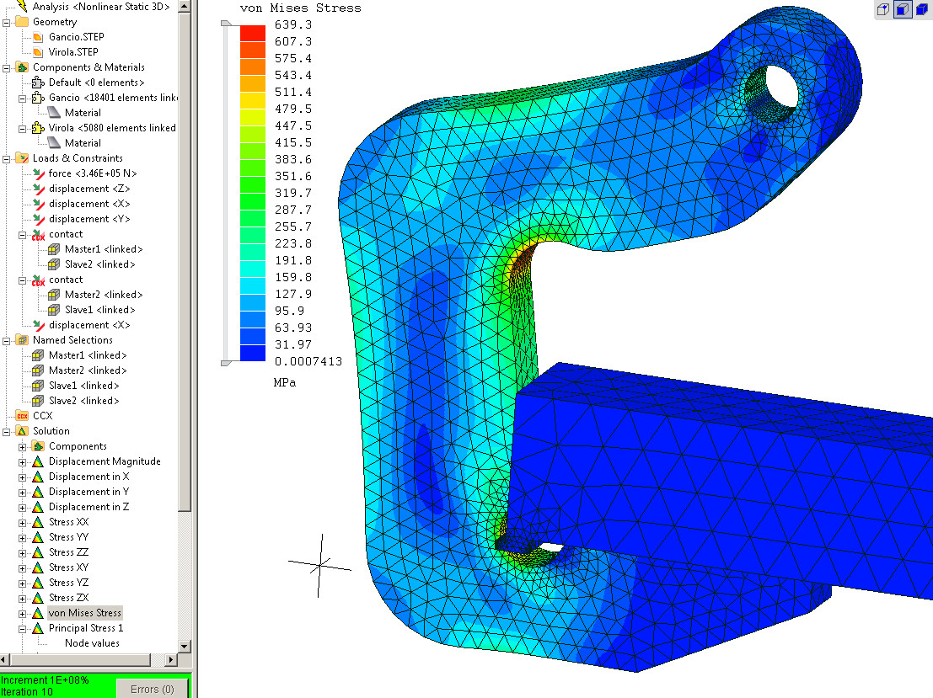This screenshot has height=698, width=933.
Task: Select the Stress ZX result
Action: point(68,598)
